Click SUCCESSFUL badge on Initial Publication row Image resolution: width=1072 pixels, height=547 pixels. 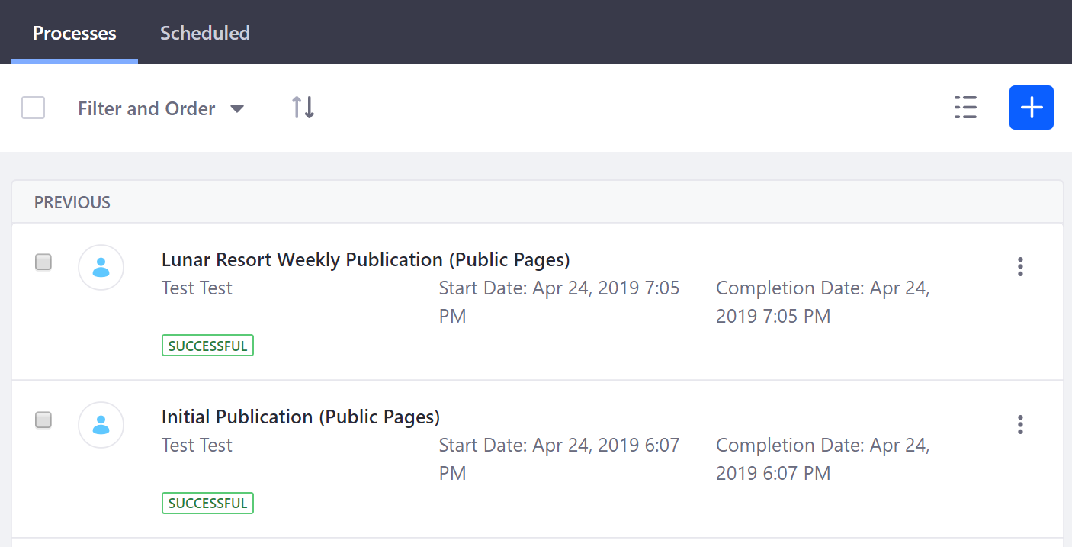[x=207, y=503]
